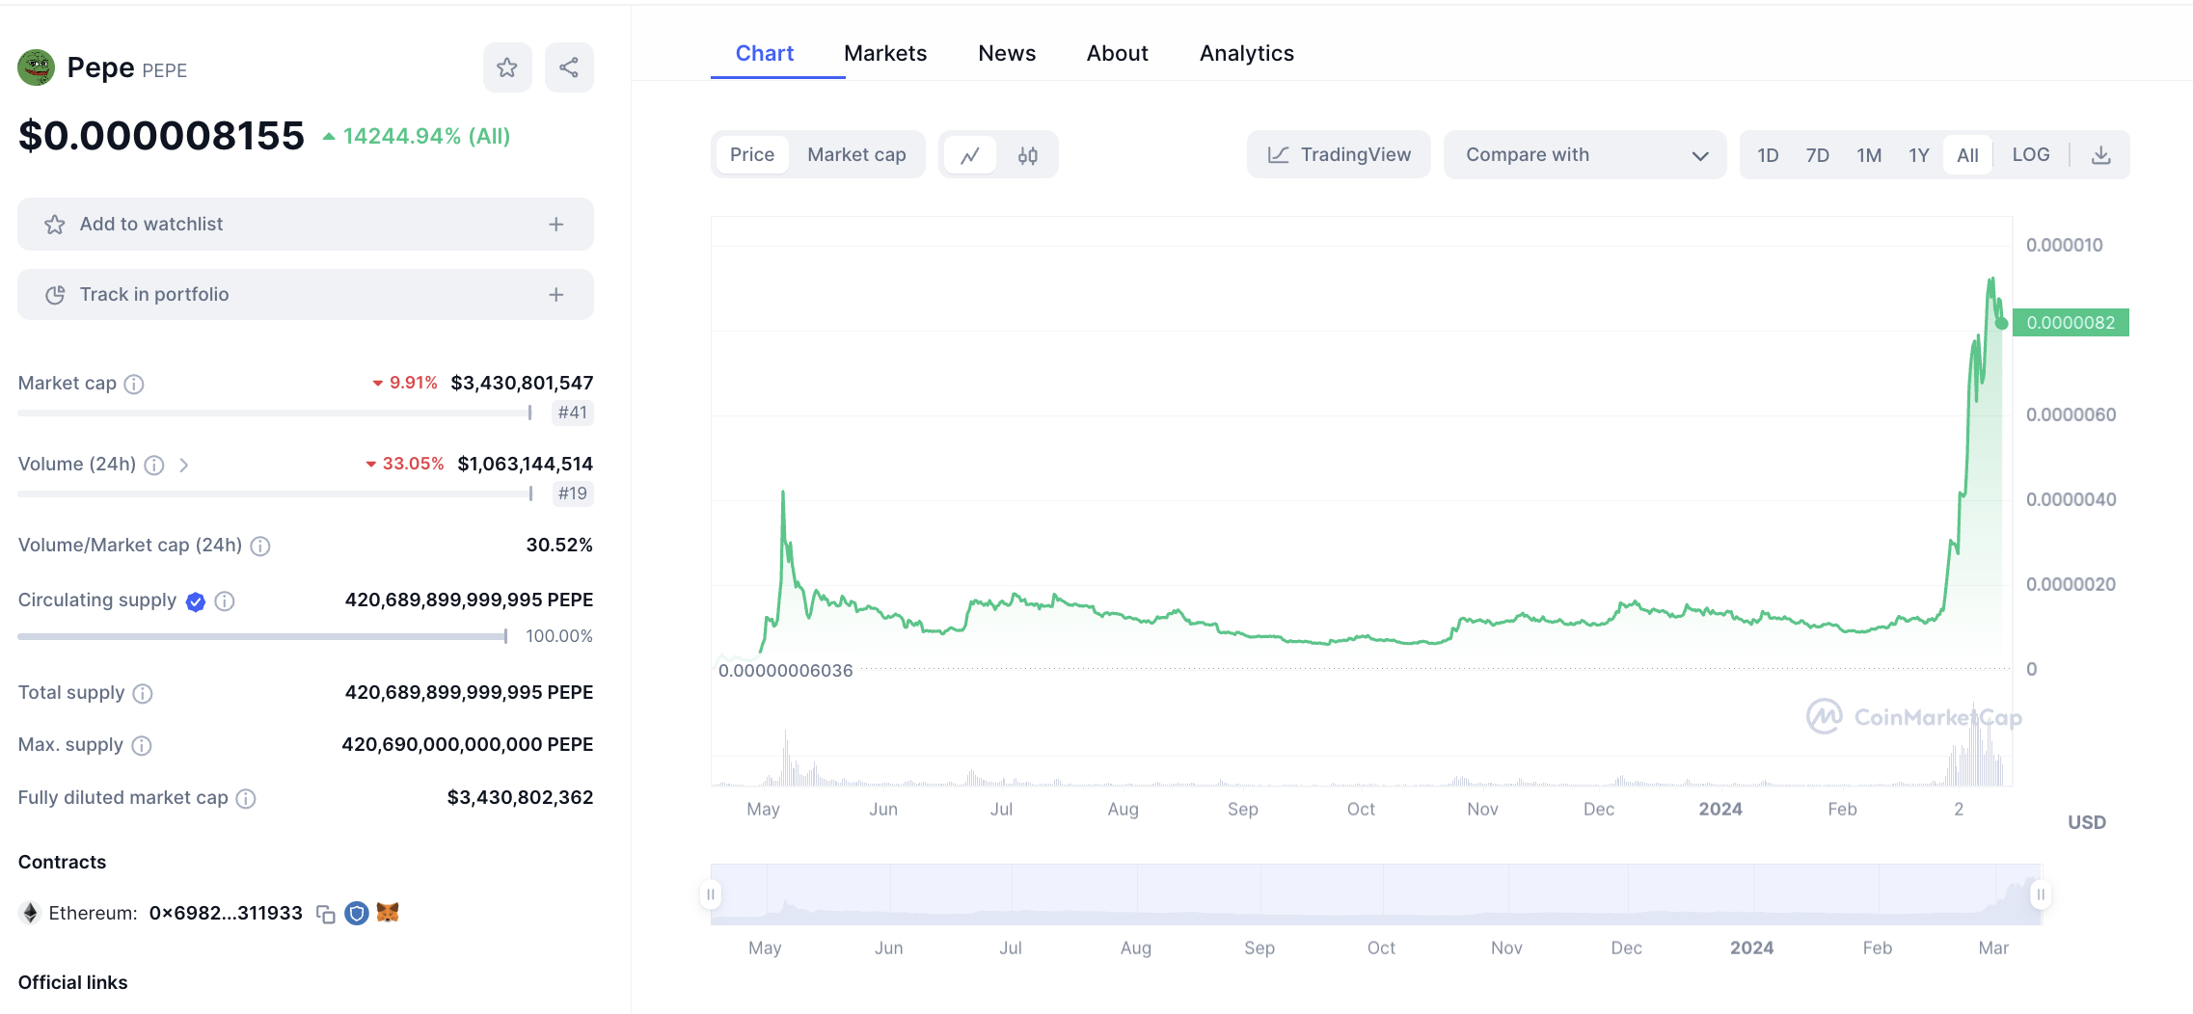This screenshot has height=1014, width=2193.
Task: Click the share icon beside Pepe
Action: click(x=569, y=67)
